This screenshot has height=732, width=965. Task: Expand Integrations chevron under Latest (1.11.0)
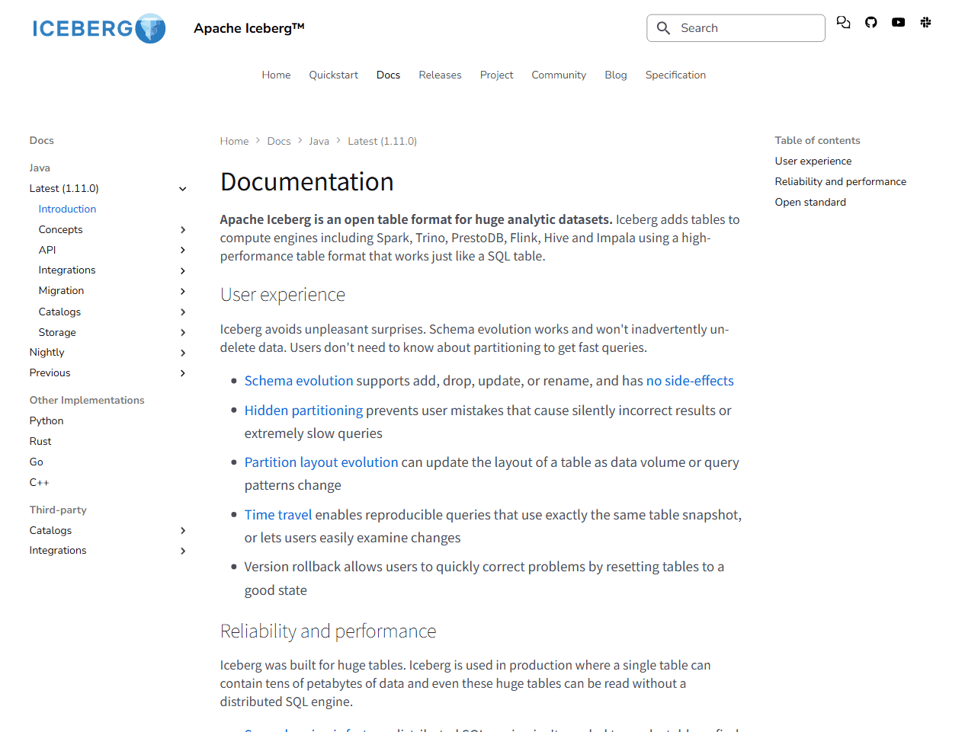pyautogui.click(x=183, y=270)
